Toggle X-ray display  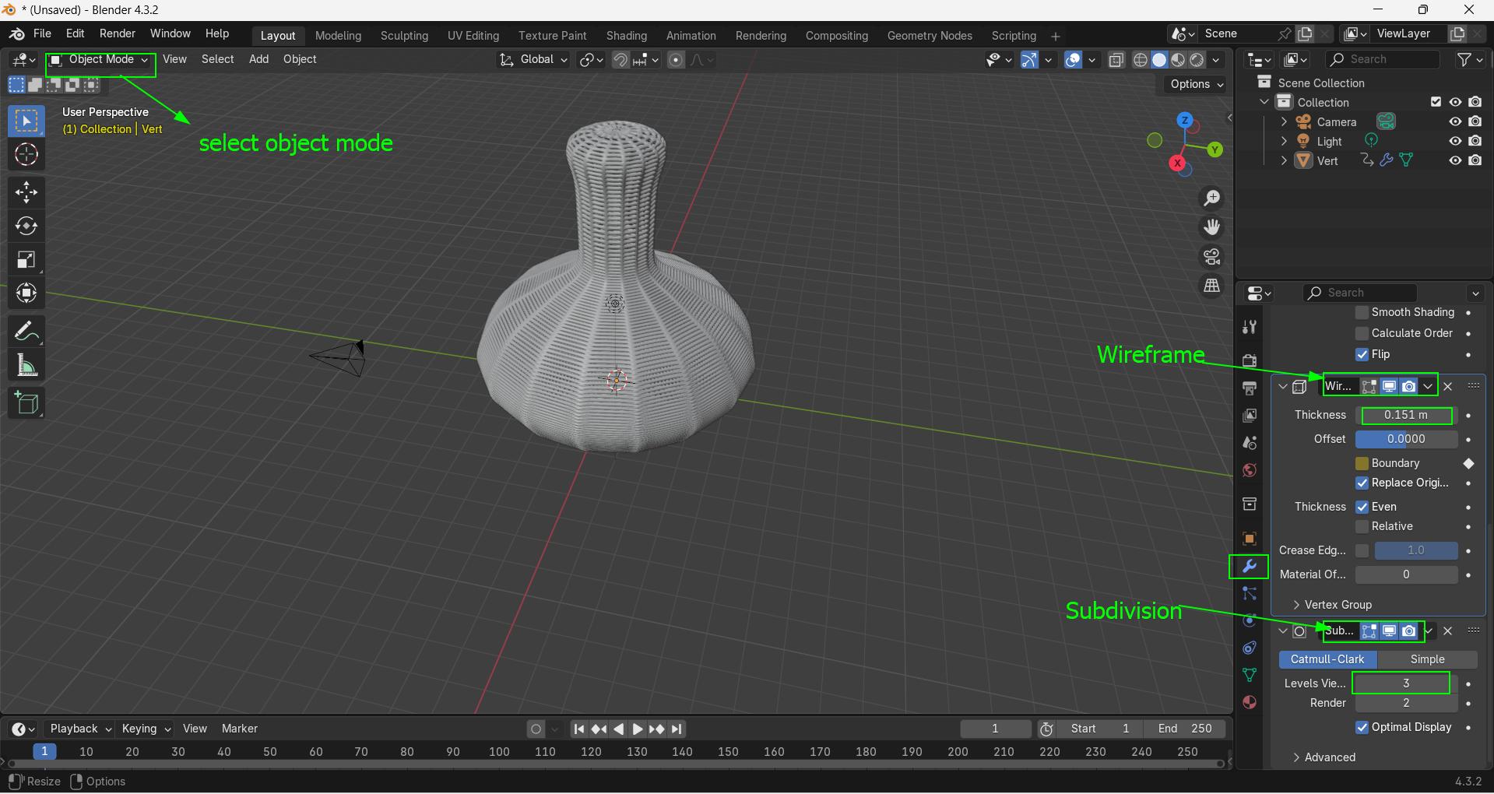click(x=1116, y=60)
